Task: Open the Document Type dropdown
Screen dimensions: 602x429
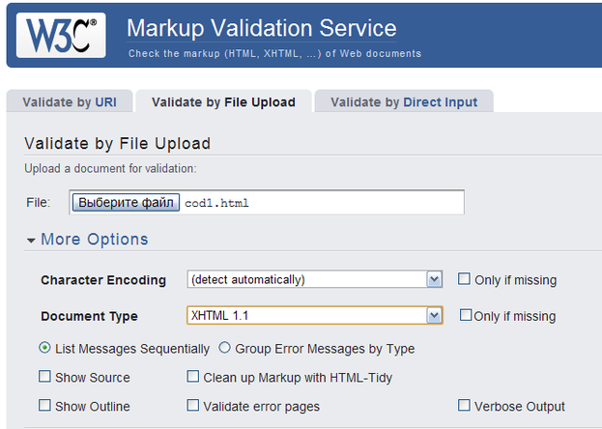Action: [314, 315]
